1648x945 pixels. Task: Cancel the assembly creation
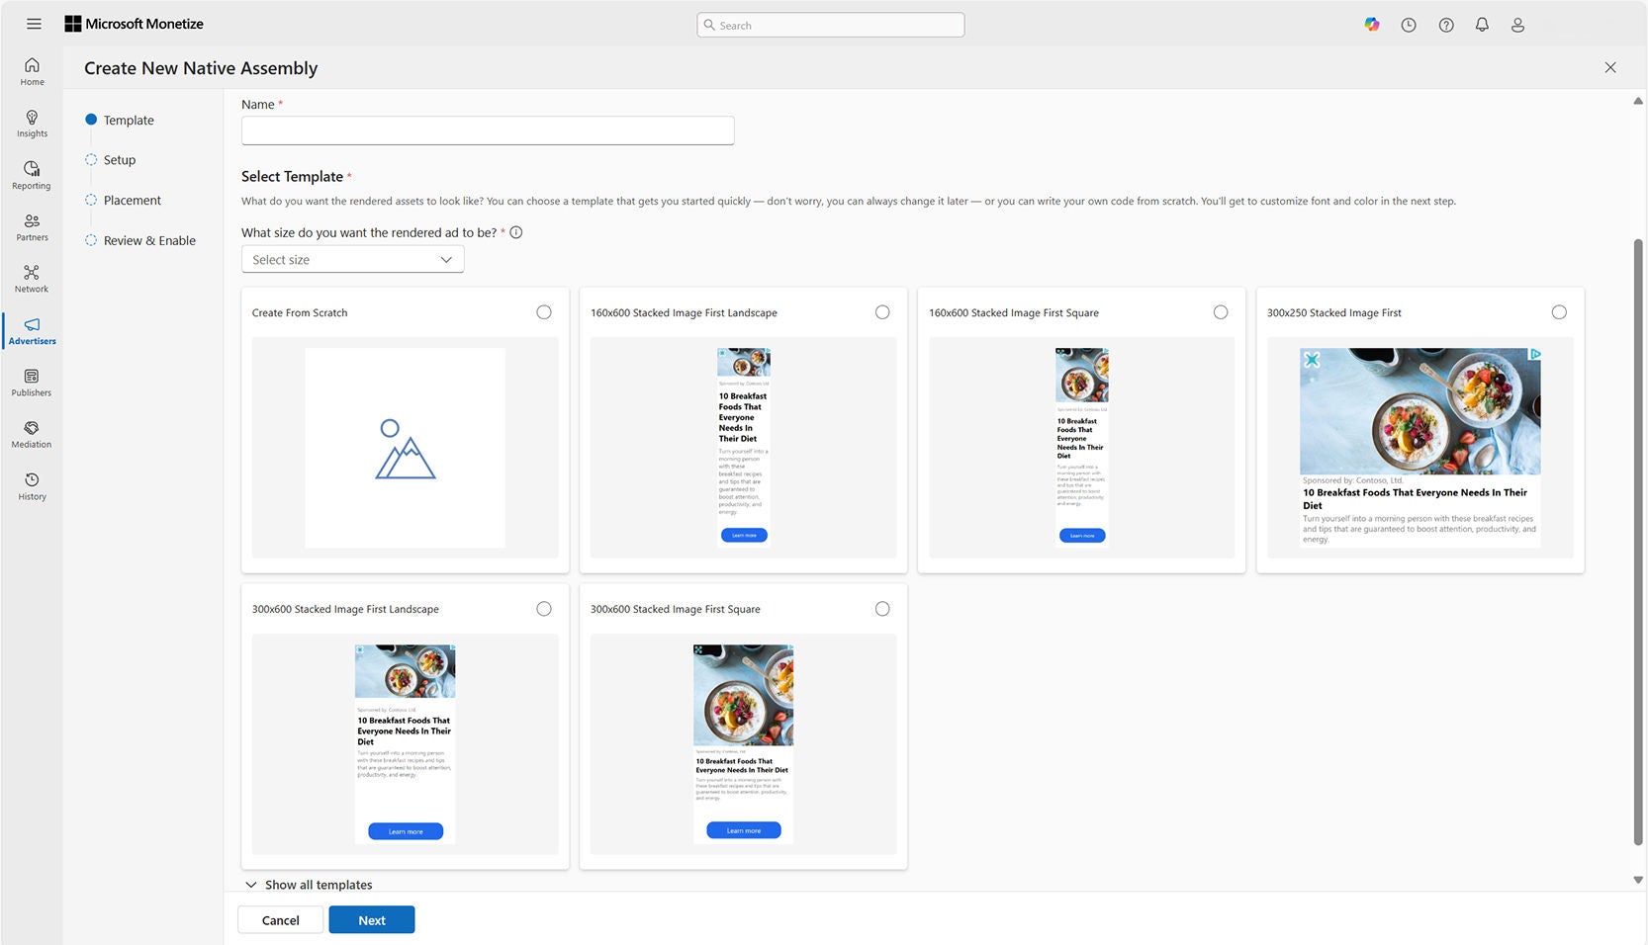pos(280,919)
